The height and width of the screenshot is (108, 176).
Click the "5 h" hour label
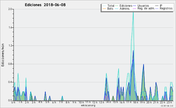47,102
